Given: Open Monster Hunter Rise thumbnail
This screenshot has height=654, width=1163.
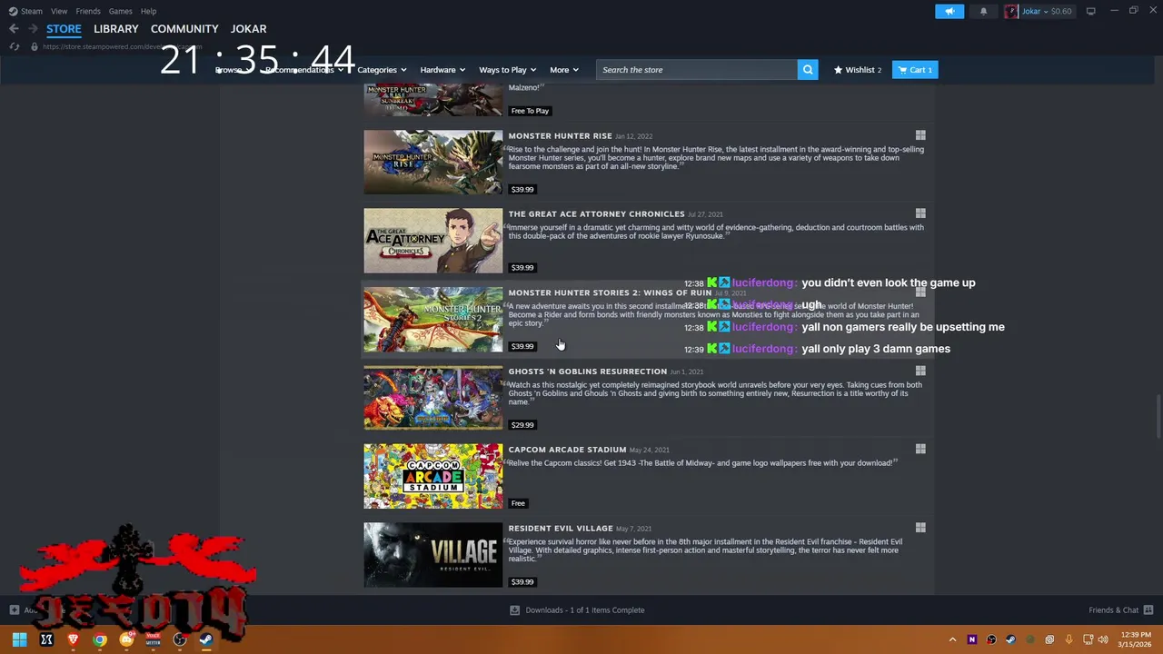Looking at the screenshot, I should (432, 162).
